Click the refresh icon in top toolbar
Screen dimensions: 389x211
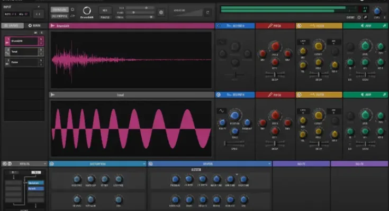click(207, 12)
